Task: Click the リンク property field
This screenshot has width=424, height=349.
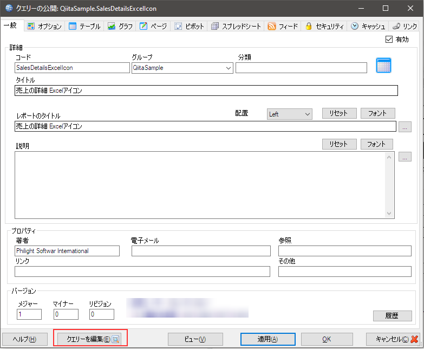Action: coord(142,272)
